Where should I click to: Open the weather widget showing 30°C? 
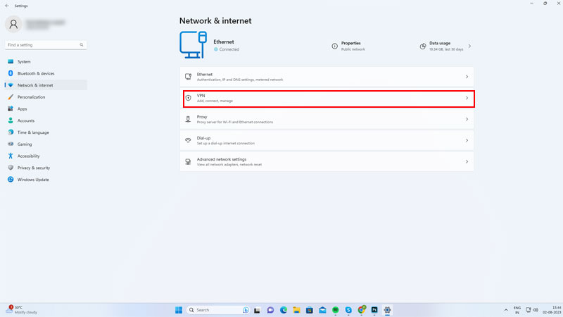coord(22,310)
